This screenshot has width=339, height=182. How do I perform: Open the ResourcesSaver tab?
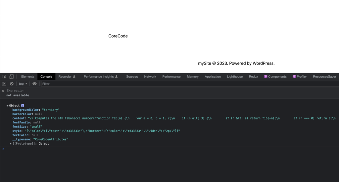click(x=324, y=76)
